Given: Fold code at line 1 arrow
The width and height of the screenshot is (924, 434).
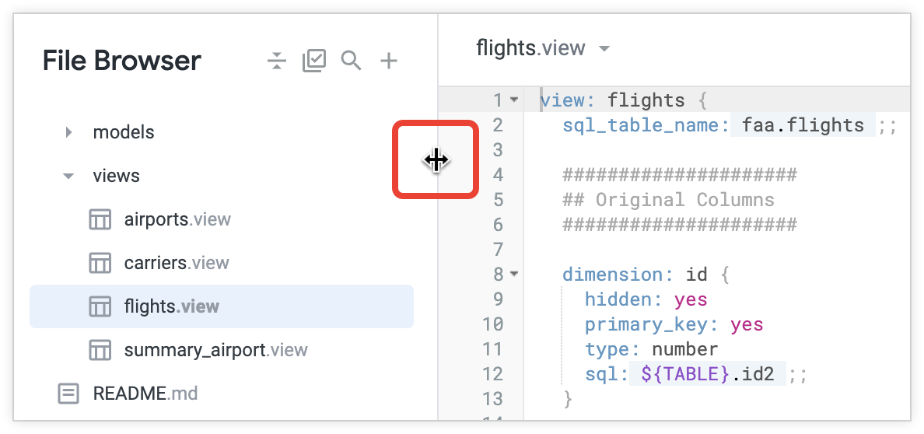Looking at the screenshot, I should tap(513, 100).
